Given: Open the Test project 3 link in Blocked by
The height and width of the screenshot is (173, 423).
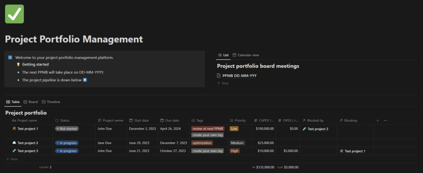Looking at the screenshot, I should click(318, 129).
